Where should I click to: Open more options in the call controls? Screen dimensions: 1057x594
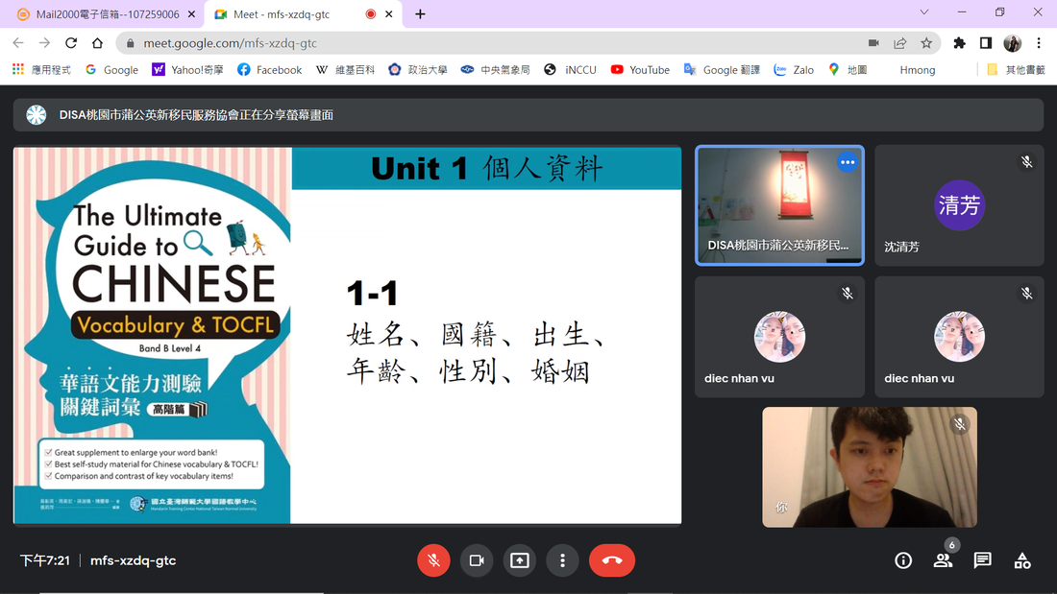pos(563,560)
